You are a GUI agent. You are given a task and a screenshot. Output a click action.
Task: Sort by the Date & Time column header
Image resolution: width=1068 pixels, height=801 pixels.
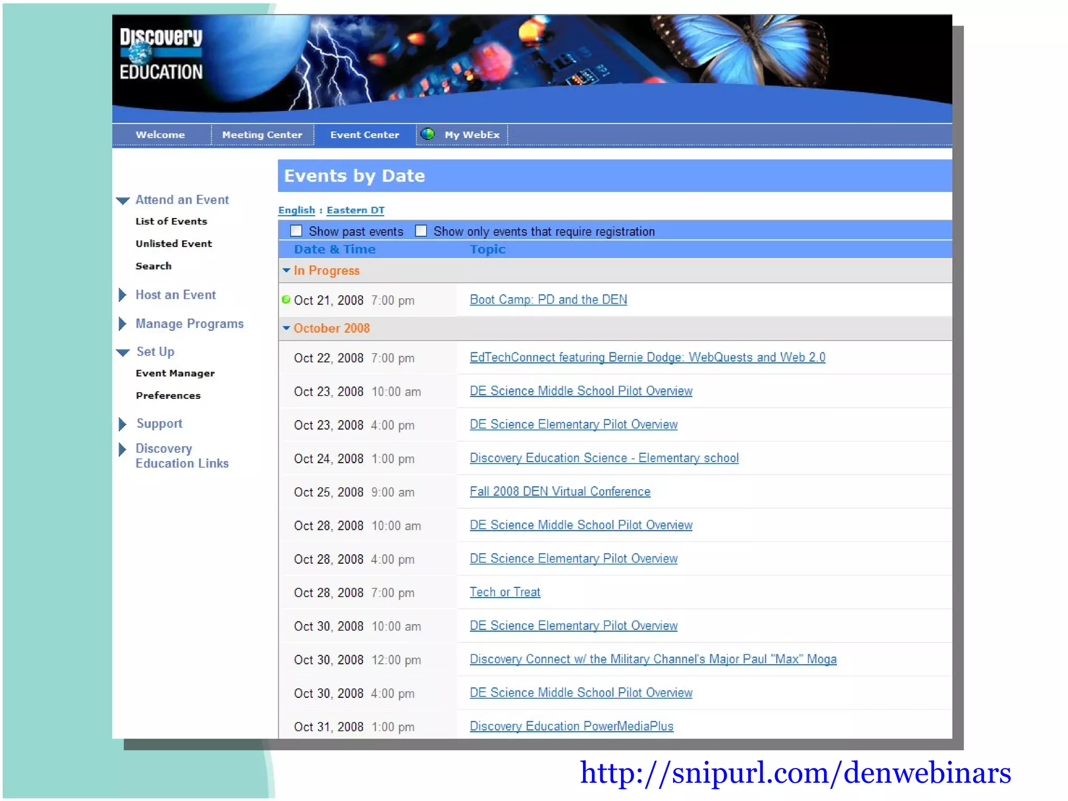[x=334, y=249]
